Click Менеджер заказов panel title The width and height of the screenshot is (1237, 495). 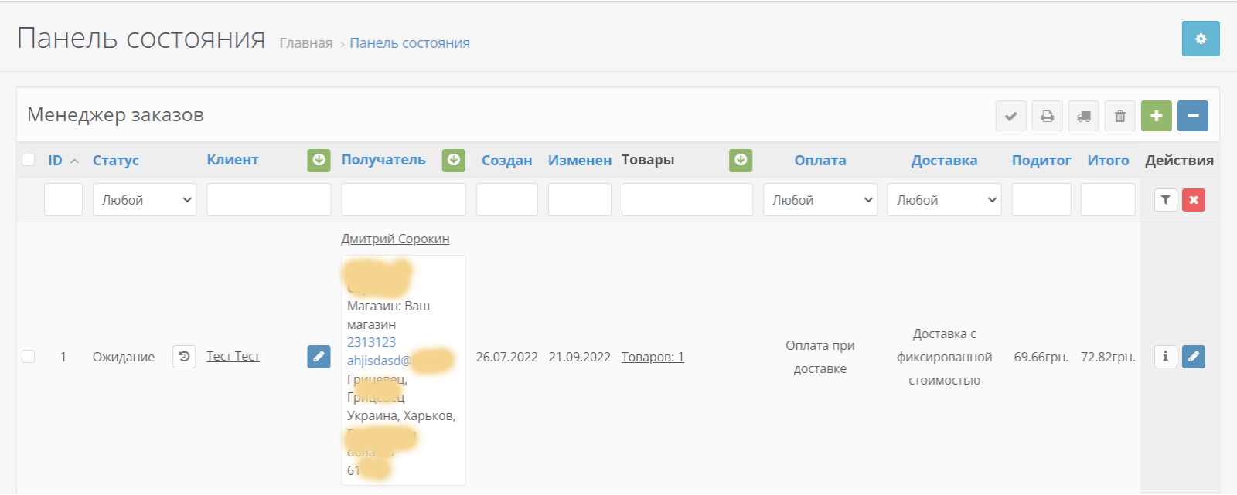click(x=116, y=115)
